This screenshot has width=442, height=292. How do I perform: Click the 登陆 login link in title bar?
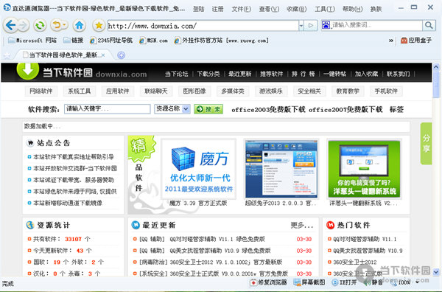198,9
